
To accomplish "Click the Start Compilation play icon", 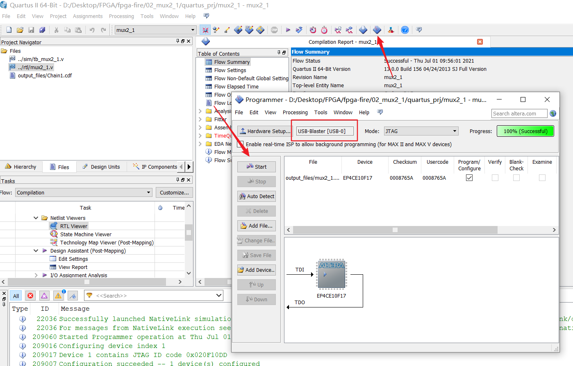I will (288, 30).
